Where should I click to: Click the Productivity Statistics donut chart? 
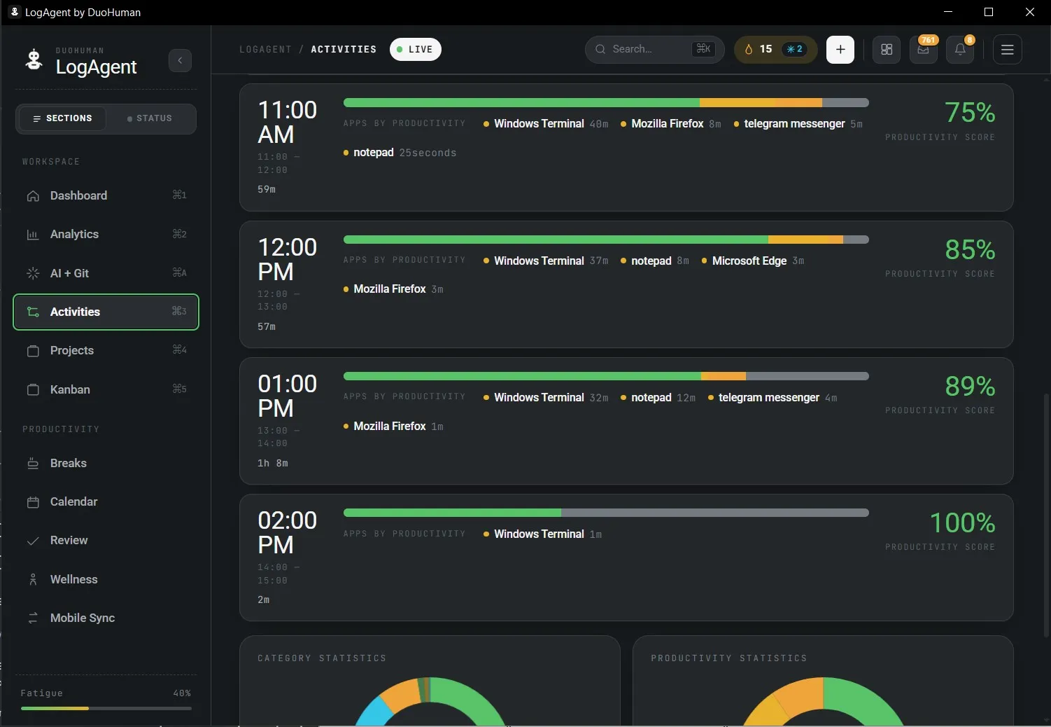point(823,701)
